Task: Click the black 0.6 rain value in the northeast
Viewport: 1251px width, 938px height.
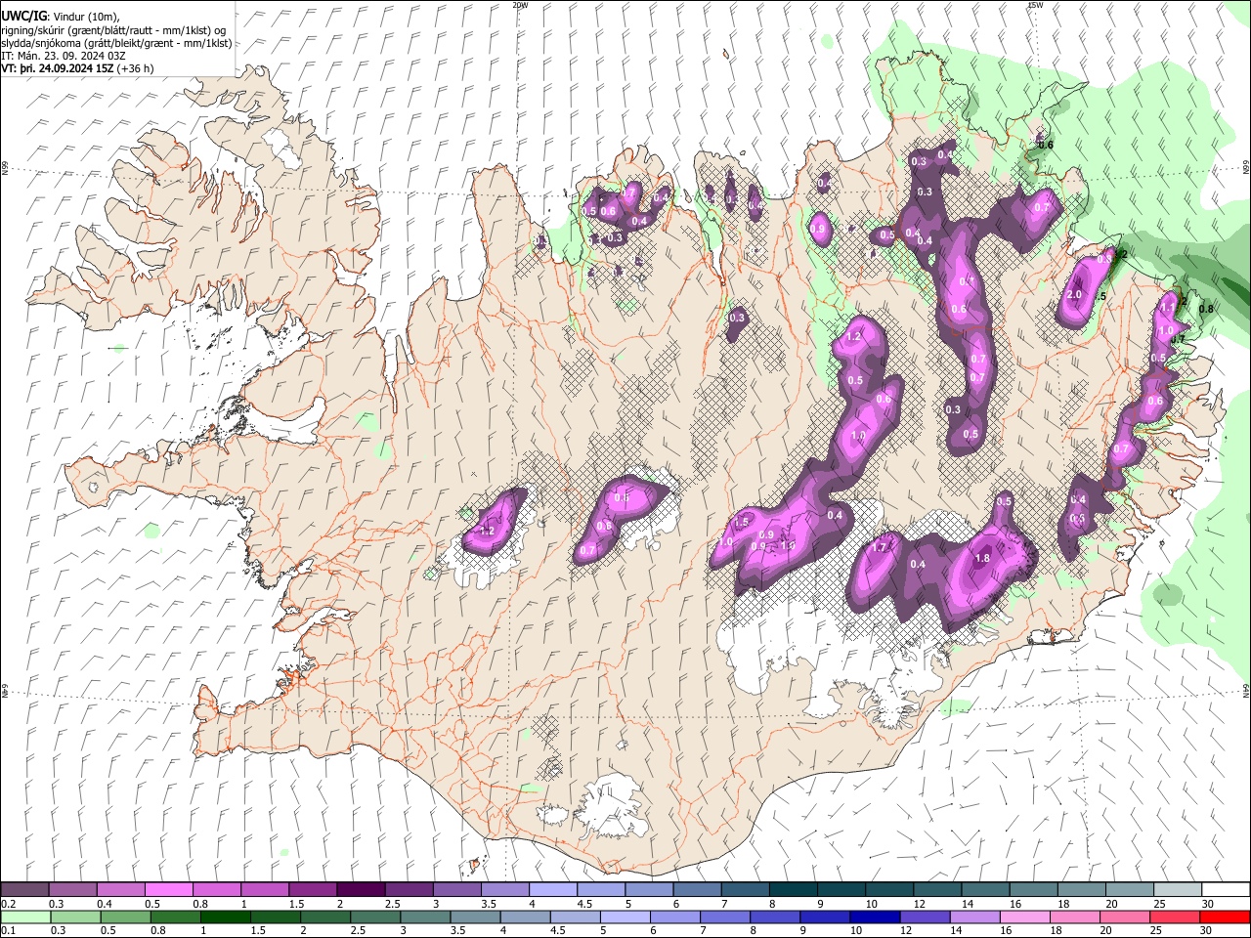Action: tap(1046, 145)
